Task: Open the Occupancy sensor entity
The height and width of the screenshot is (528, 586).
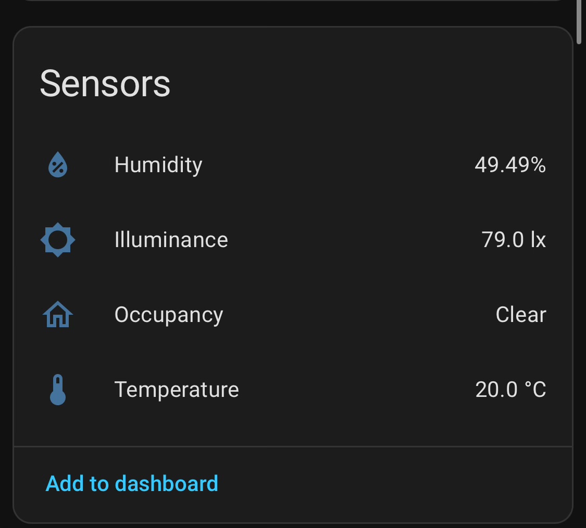Action: (169, 315)
